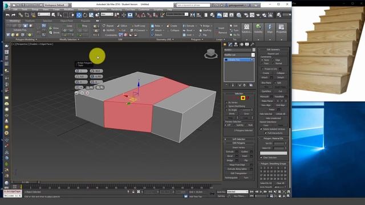Click the Hide Unselected button
The image size is (365, 205).
pos(273,118)
